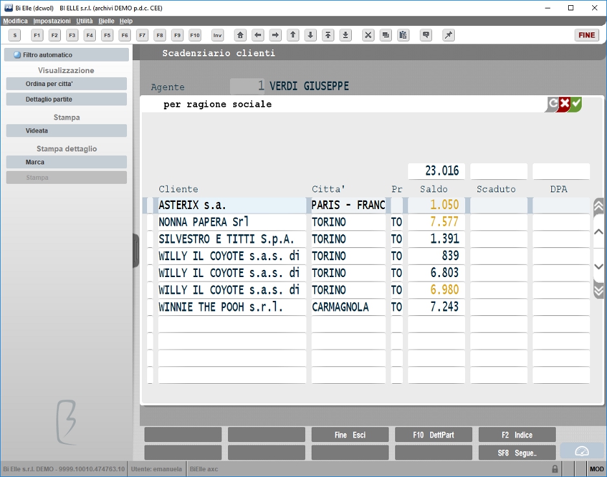Click the Dettaglio partite button

[x=67, y=99]
